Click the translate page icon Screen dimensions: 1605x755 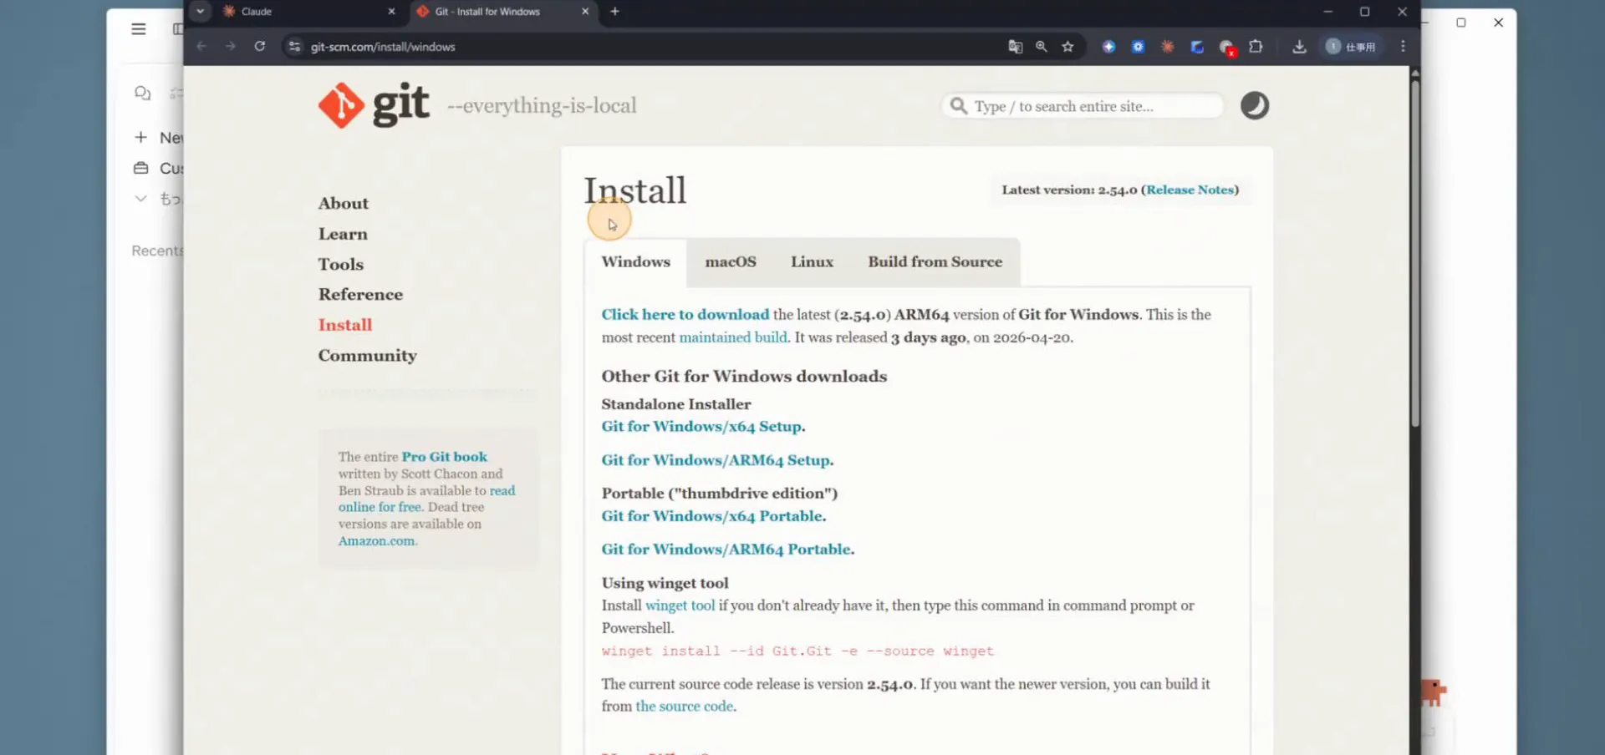tap(1016, 47)
